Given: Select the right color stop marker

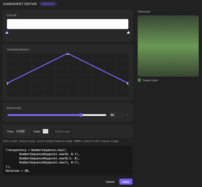Looking at the screenshot, I should [128, 33].
